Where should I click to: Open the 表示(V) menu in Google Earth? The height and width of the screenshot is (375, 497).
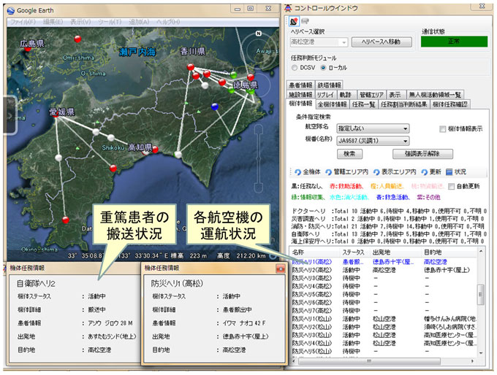[80, 22]
